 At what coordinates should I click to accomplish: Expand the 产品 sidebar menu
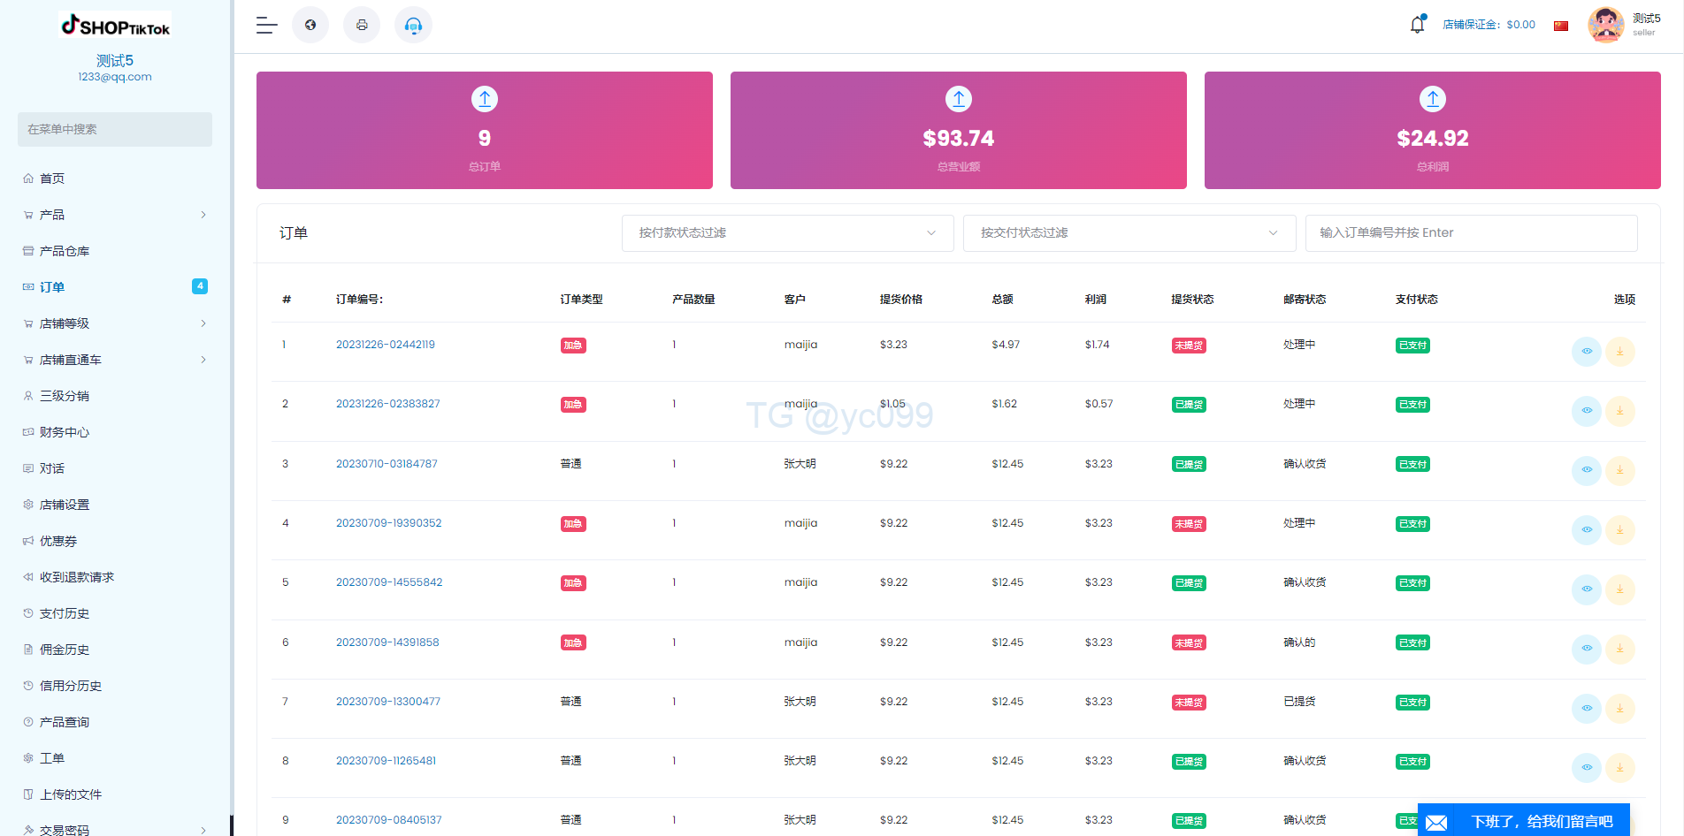[x=50, y=214]
